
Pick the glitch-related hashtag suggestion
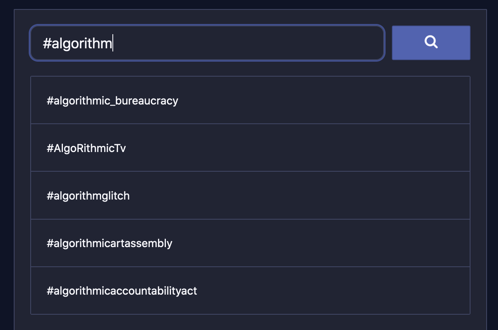(250, 195)
